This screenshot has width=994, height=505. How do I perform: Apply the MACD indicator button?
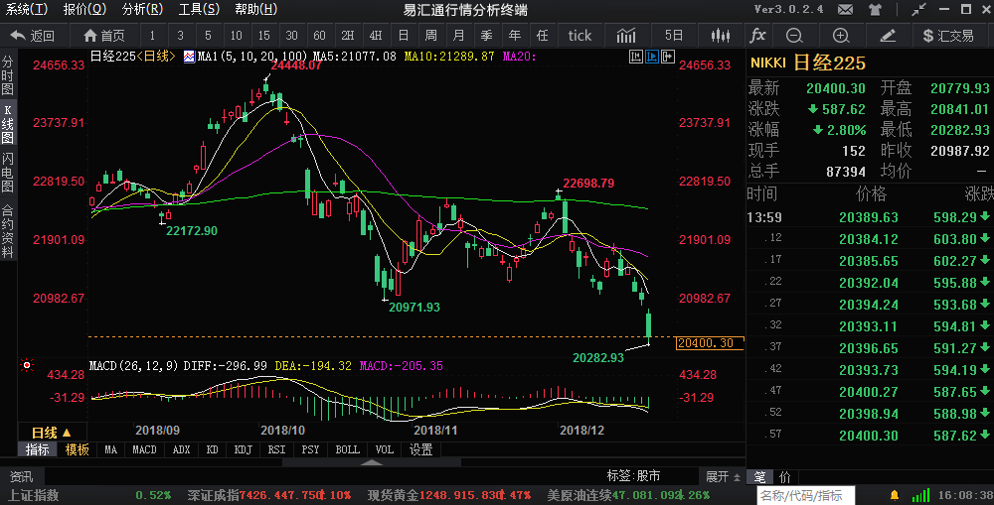[x=144, y=450]
